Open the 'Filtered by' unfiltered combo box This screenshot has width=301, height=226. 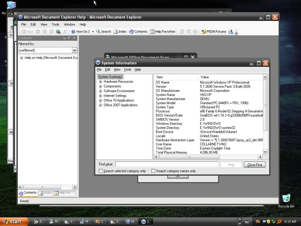click(x=48, y=50)
